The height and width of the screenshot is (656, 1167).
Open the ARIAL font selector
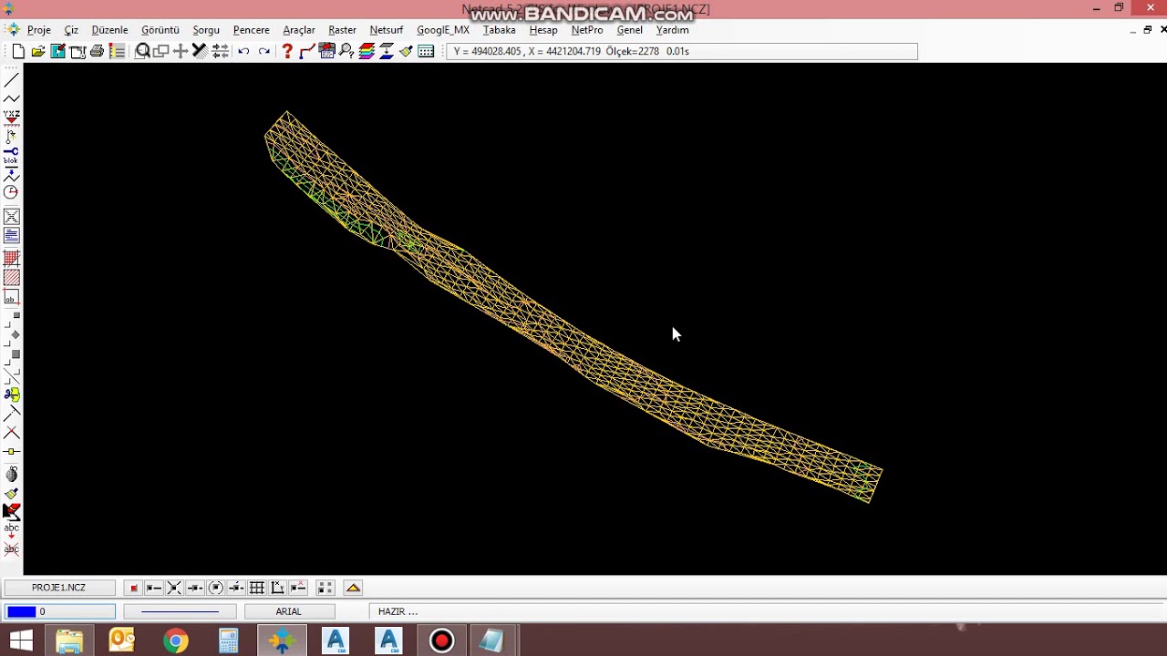[x=290, y=611]
